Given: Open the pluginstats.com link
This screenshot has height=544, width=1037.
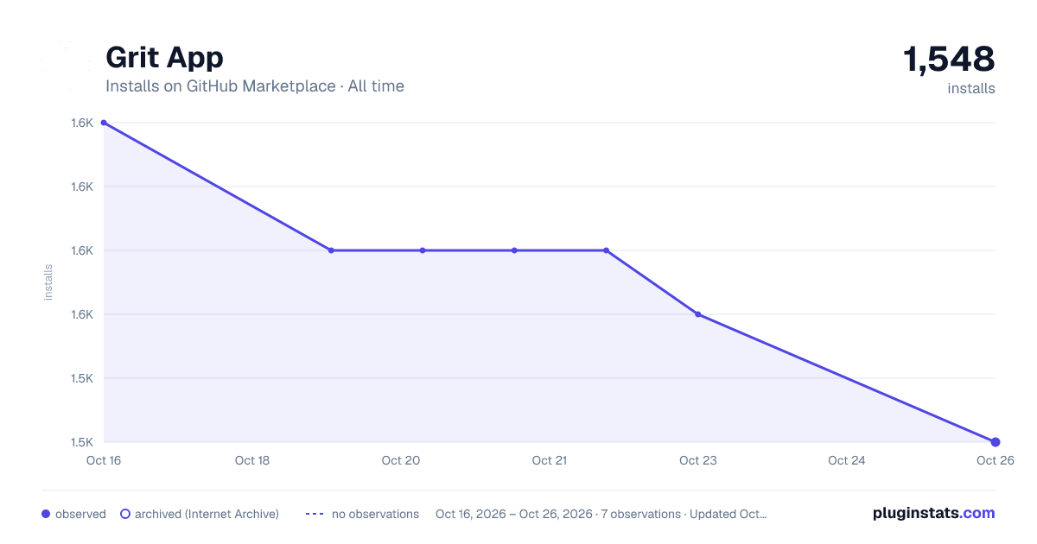Looking at the screenshot, I should (x=933, y=513).
